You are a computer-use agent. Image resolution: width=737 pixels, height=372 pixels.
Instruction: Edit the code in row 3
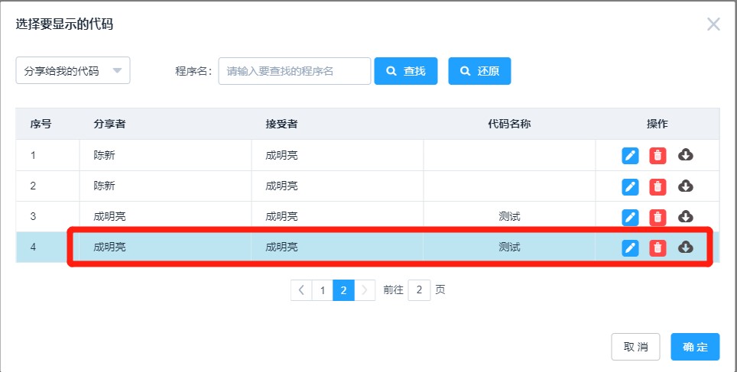point(630,217)
